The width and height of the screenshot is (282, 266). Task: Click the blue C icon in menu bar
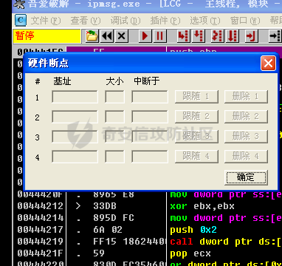tap(21, 20)
